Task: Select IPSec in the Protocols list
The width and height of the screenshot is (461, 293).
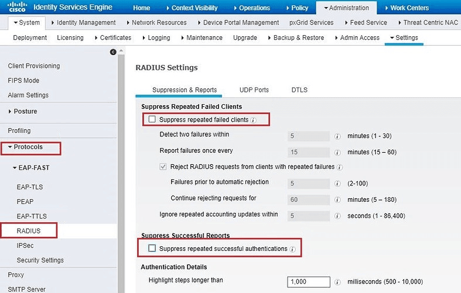Action: point(25,246)
